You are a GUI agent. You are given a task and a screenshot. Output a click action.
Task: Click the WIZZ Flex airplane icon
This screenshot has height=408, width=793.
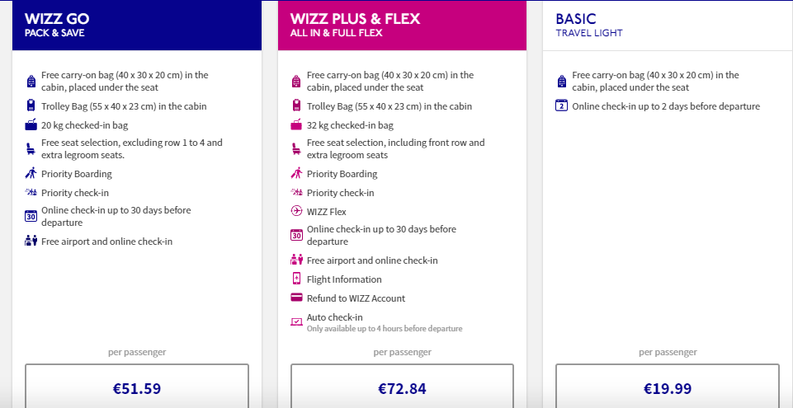tap(297, 211)
